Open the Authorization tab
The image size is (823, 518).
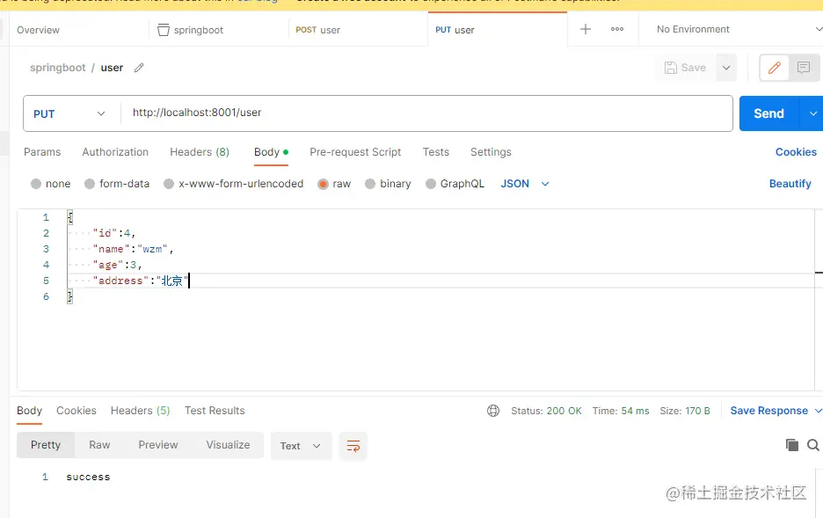tap(115, 151)
